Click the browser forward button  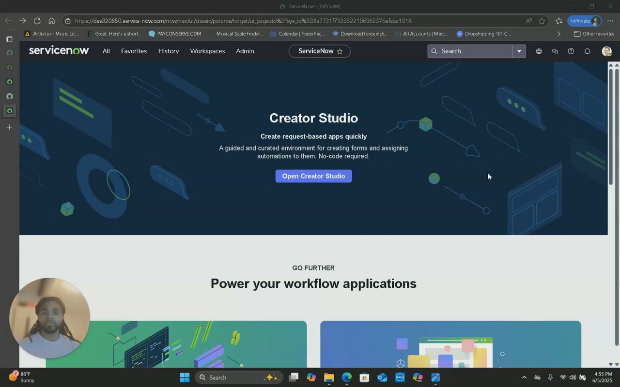click(x=22, y=21)
